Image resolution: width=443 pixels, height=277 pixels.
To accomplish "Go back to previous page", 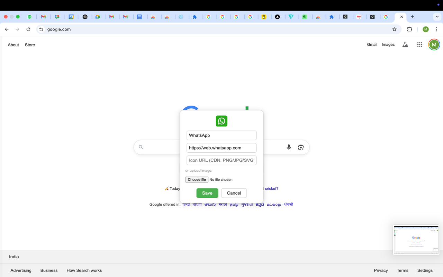I will click(7, 29).
